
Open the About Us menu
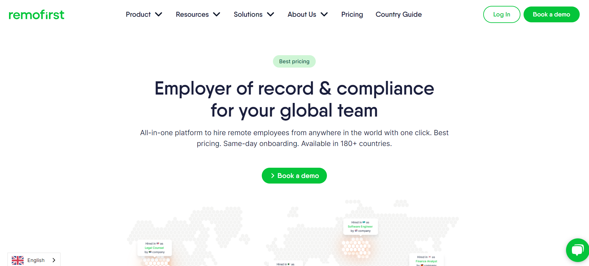(x=302, y=15)
